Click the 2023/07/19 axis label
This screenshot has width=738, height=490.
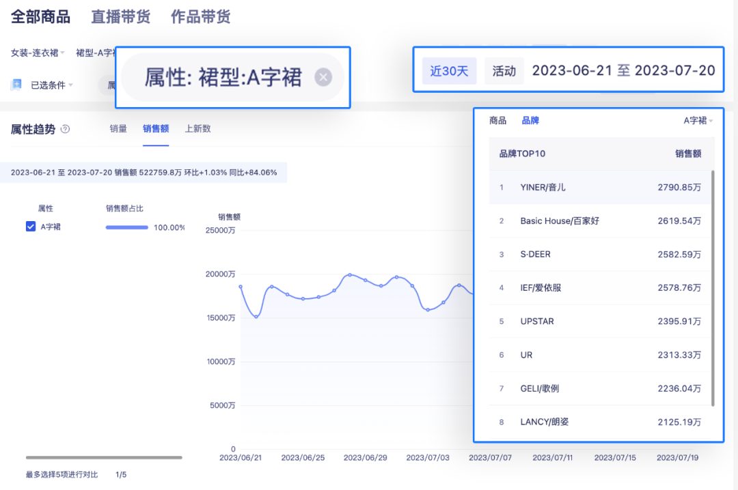tap(677, 457)
